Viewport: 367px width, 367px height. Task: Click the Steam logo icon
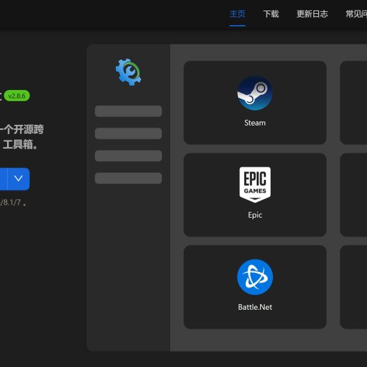tap(255, 93)
